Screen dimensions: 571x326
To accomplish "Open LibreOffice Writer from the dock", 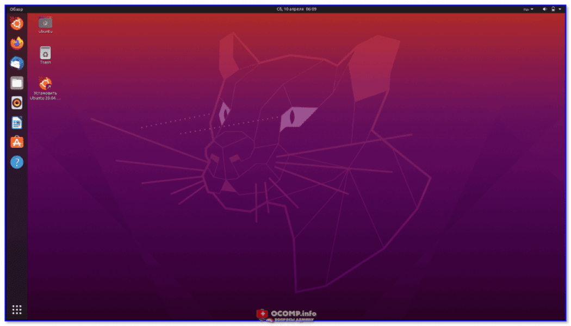I will point(16,123).
